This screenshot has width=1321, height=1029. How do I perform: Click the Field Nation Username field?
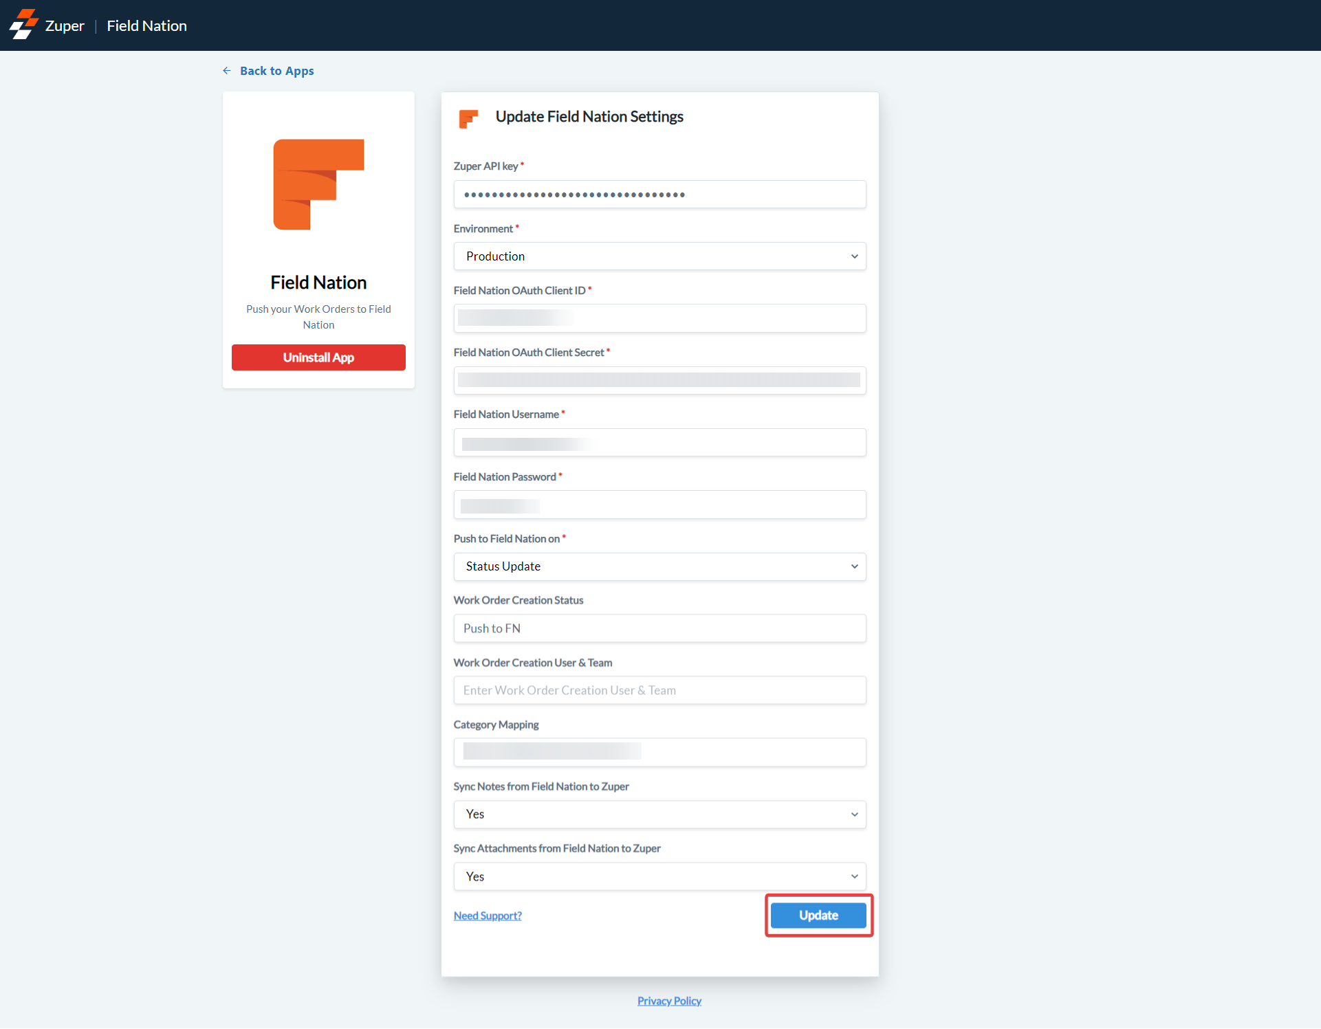coord(659,443)
